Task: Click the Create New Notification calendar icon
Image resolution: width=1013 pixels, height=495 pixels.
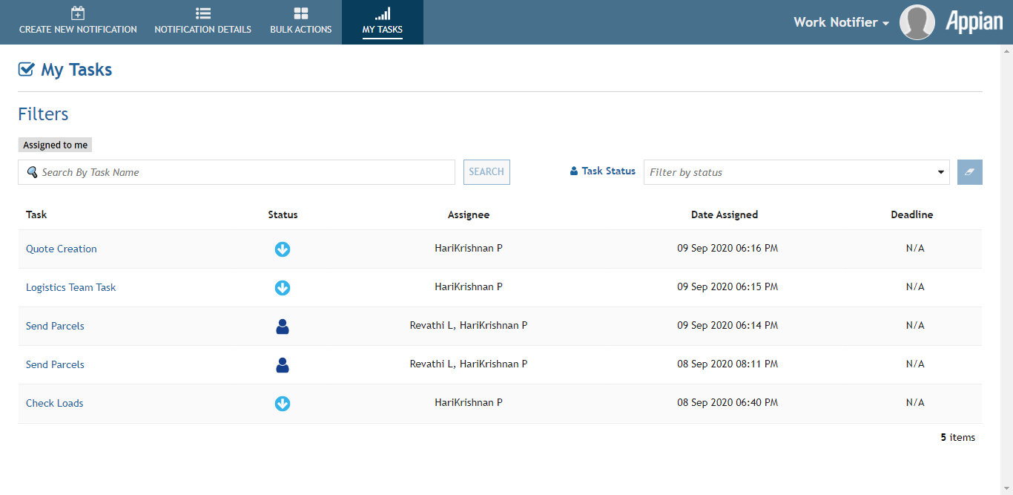Action: (78, 13)
